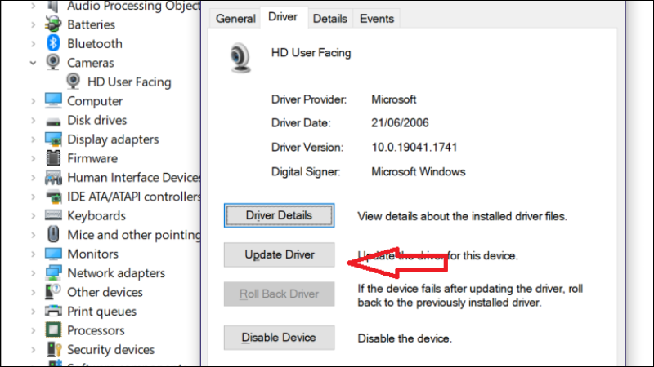
Task: Click the Keyboards category icon
Action: pos(53,215)
